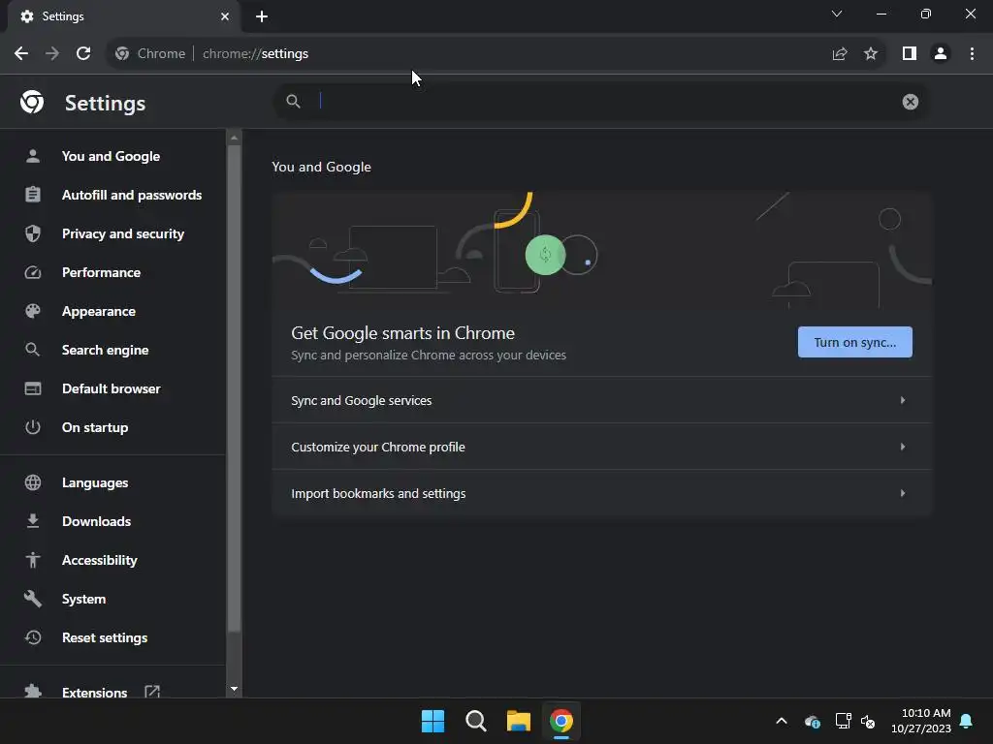Click the Settings tab title
Screen dimensions: 993x744
[63, 16]
